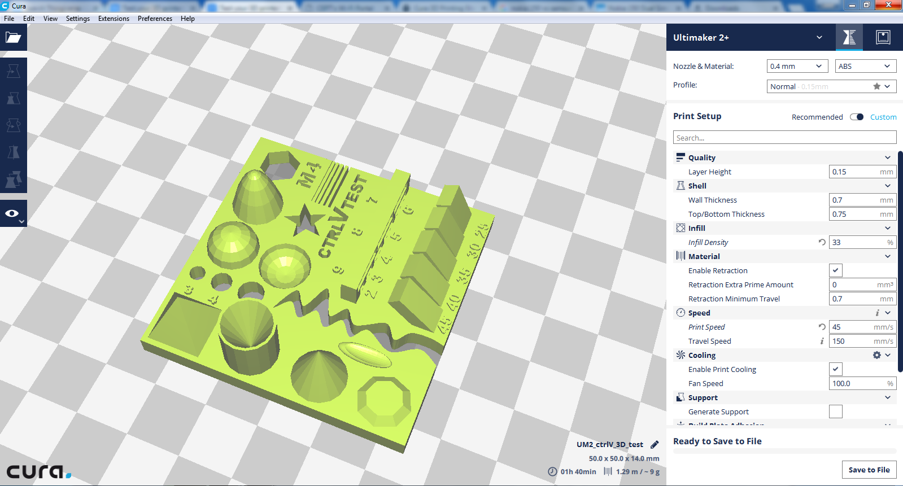Click the Travel Speed value field
Viewport: 903px width, 486px height.
pos(862,341)
